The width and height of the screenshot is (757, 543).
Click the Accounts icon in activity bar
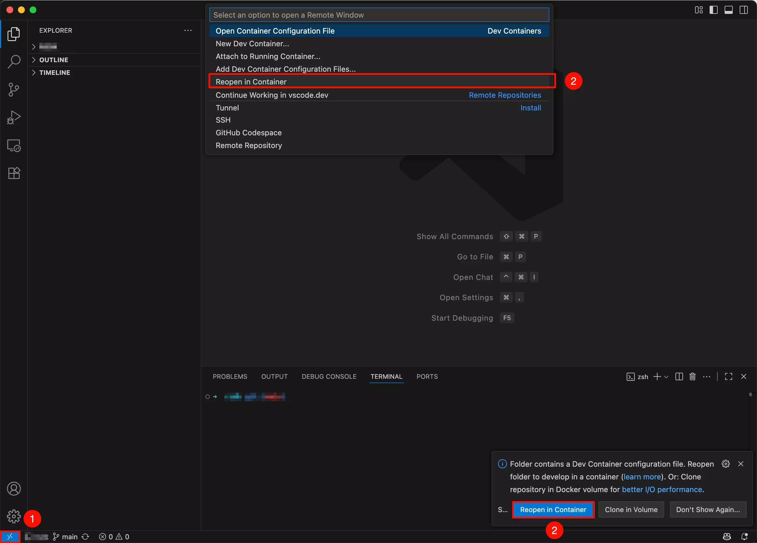click(14, 489)
